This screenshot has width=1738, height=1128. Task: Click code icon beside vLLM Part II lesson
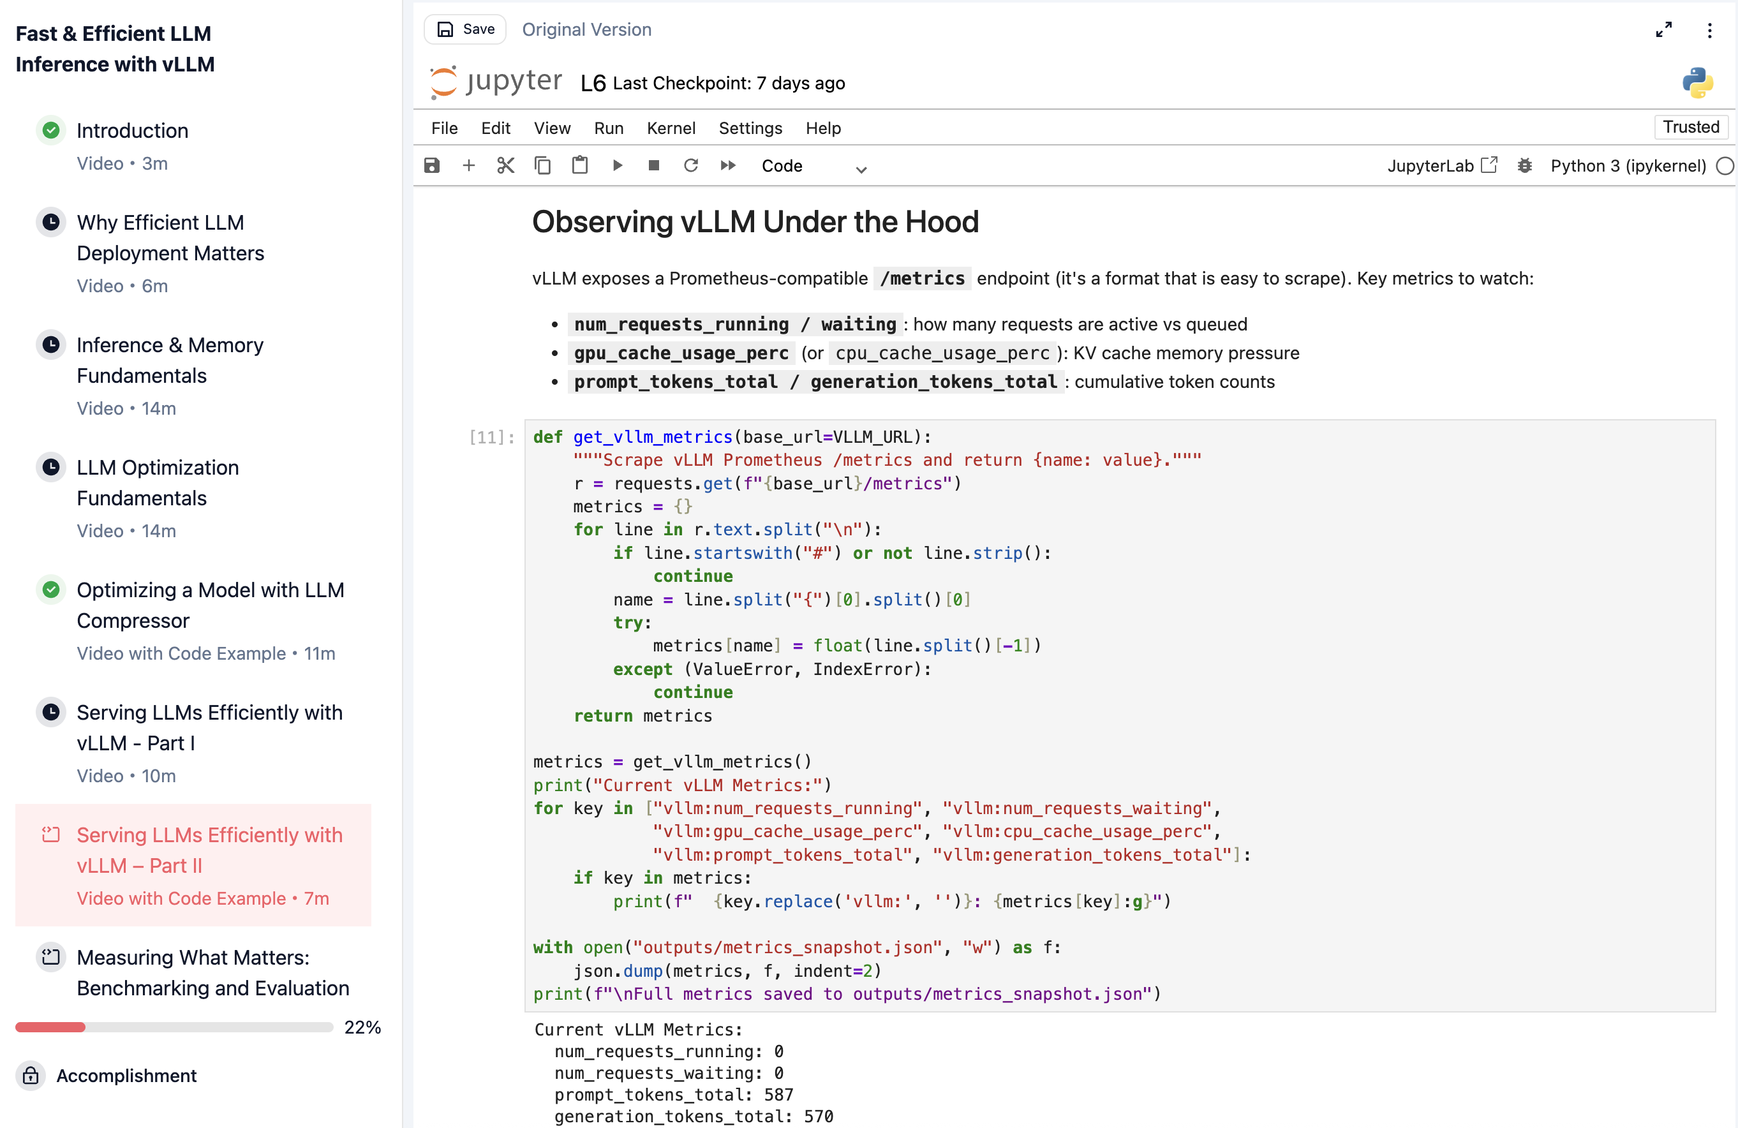coord(50,835)
